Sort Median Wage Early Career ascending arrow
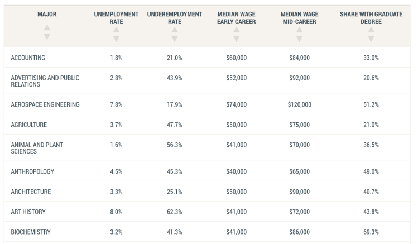 coord(236,30)
